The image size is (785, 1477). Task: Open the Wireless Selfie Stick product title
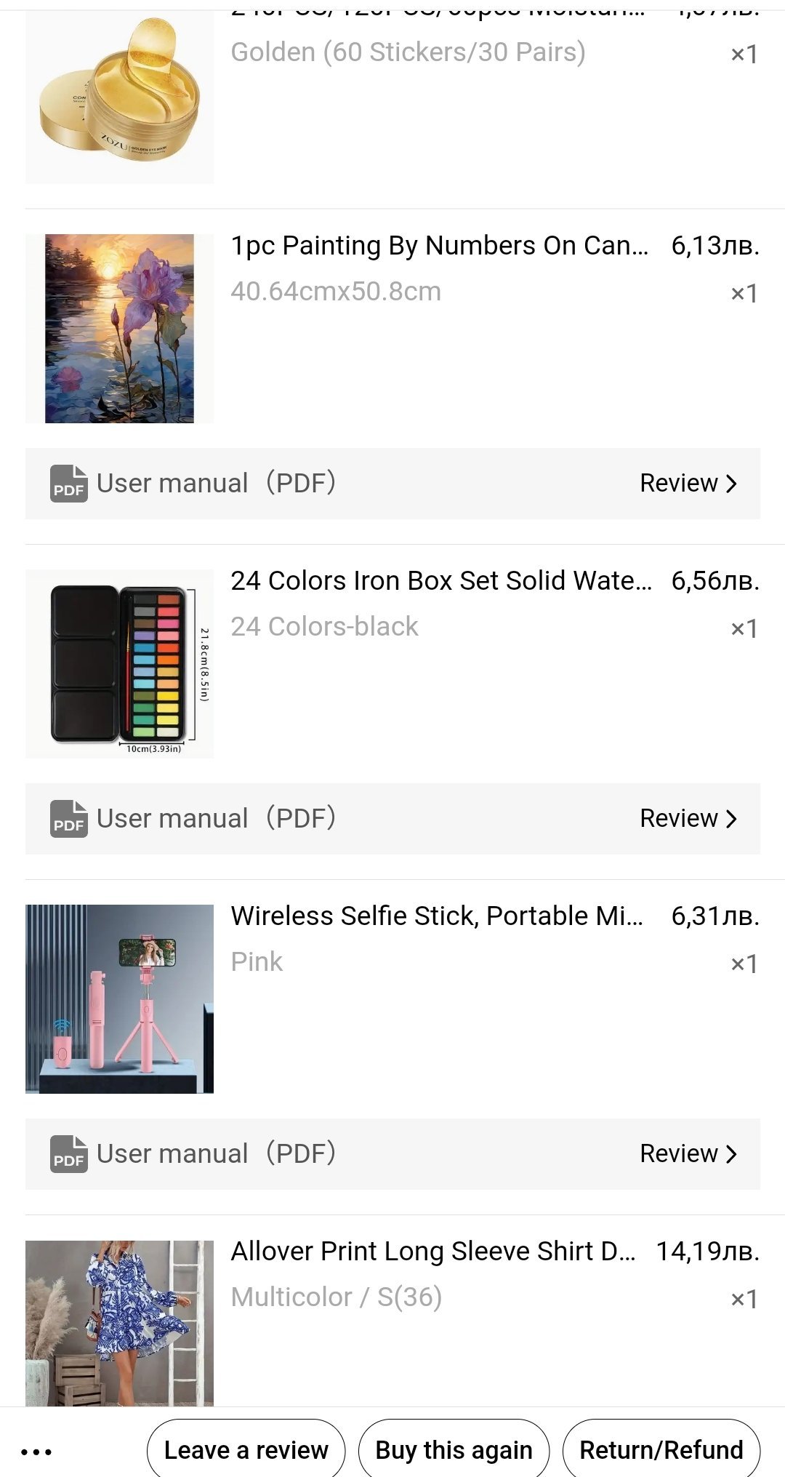(437, 916)
